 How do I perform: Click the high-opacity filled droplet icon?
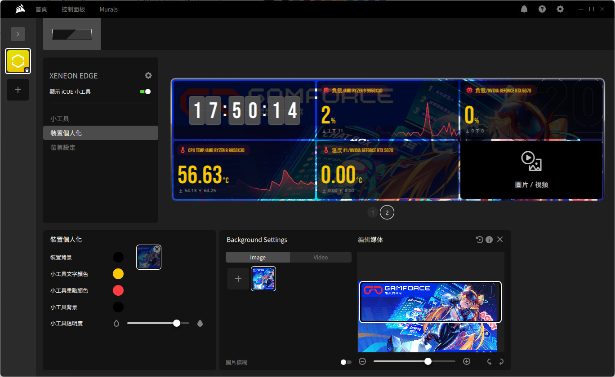200,323
